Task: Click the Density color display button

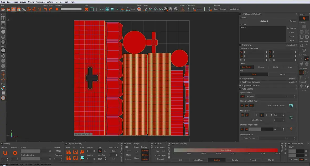Action: pyautogui.click(x=235, y=160)
